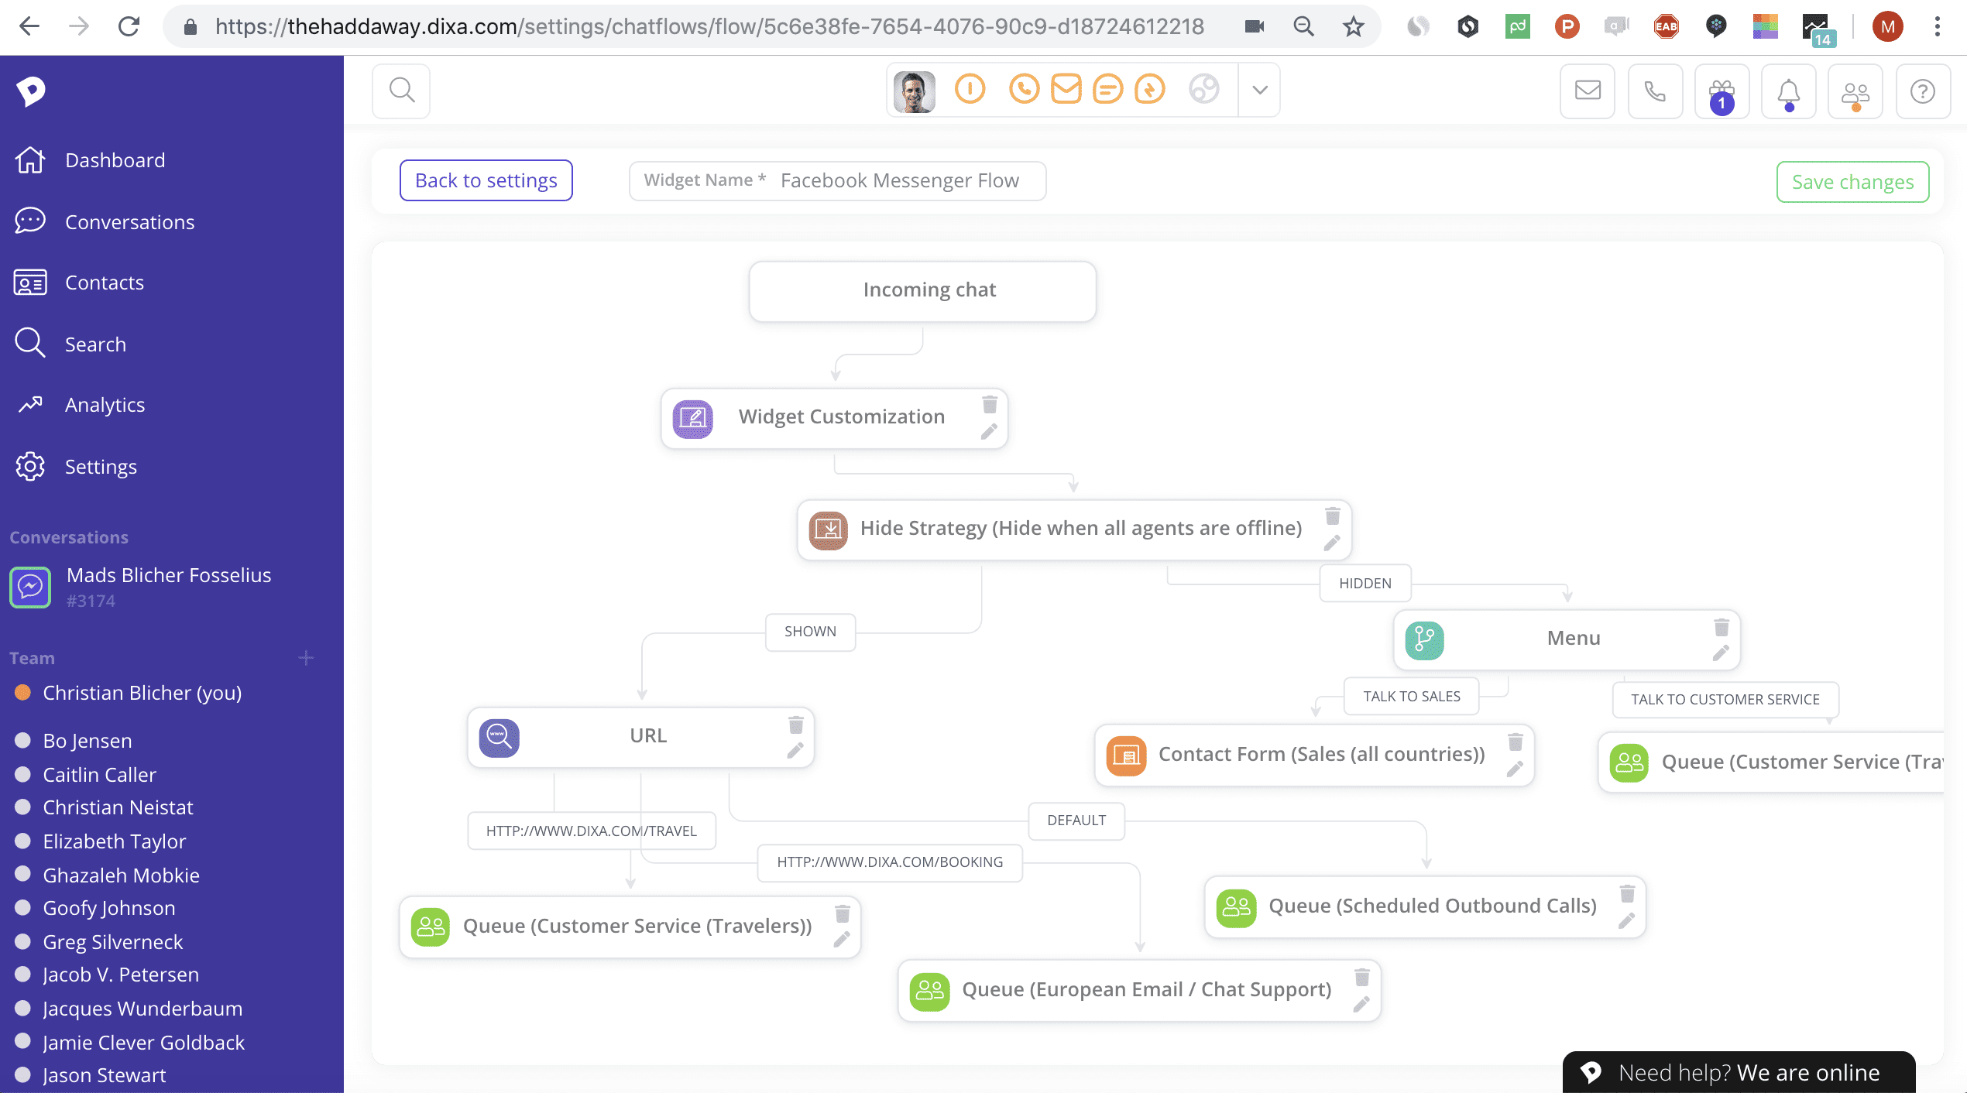This screenshot has height=1093, width=1967.
Task: Toggle the phone icon in top toolbar
Action: [1655, 91]
